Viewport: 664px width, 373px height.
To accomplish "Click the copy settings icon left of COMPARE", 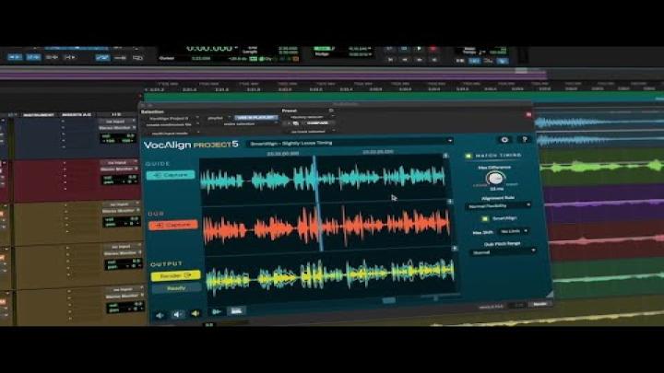I will pos(296,123).
